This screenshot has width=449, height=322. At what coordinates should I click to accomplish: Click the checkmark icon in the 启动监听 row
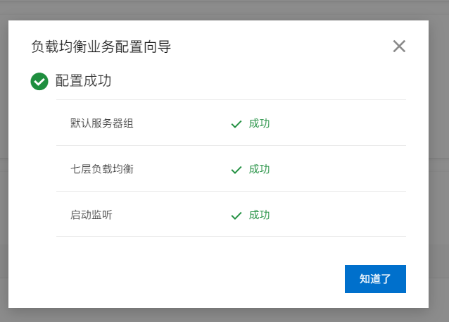click(236, 216)
